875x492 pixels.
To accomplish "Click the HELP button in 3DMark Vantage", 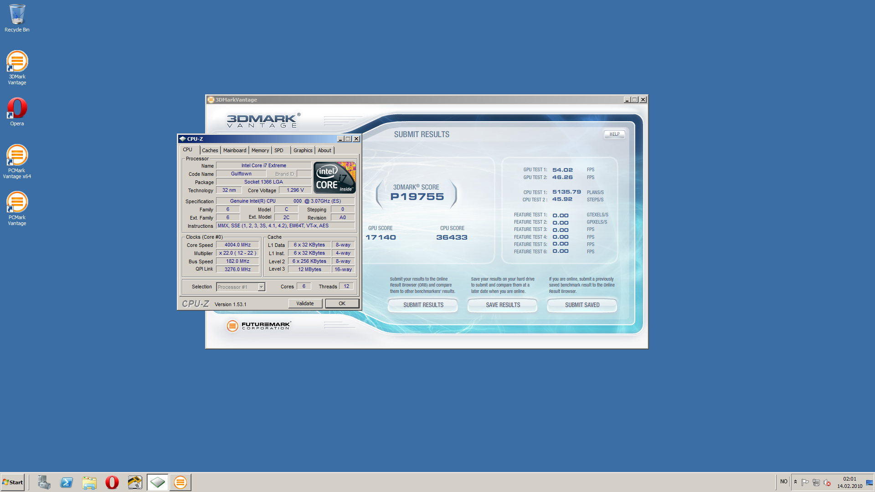I will click(614, 134).
